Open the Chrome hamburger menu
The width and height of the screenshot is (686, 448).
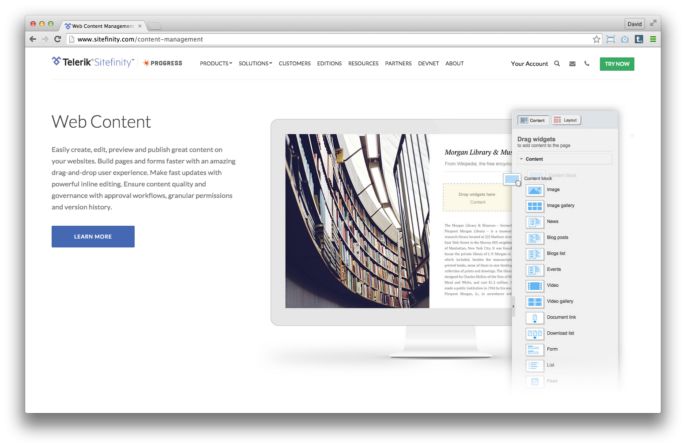tap(653, 39)
